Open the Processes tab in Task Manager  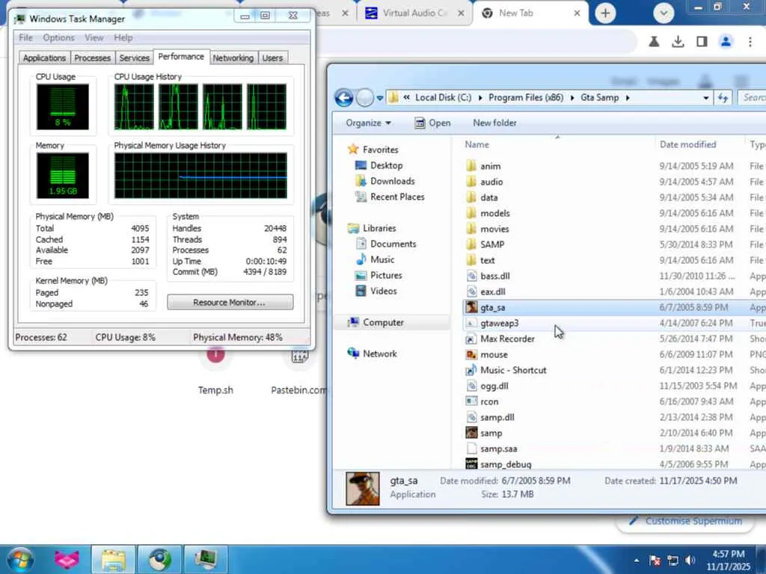(92, 58)
